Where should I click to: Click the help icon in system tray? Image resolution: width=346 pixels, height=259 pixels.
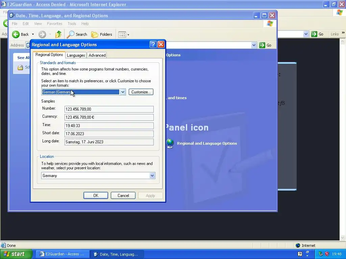(300, 254)
